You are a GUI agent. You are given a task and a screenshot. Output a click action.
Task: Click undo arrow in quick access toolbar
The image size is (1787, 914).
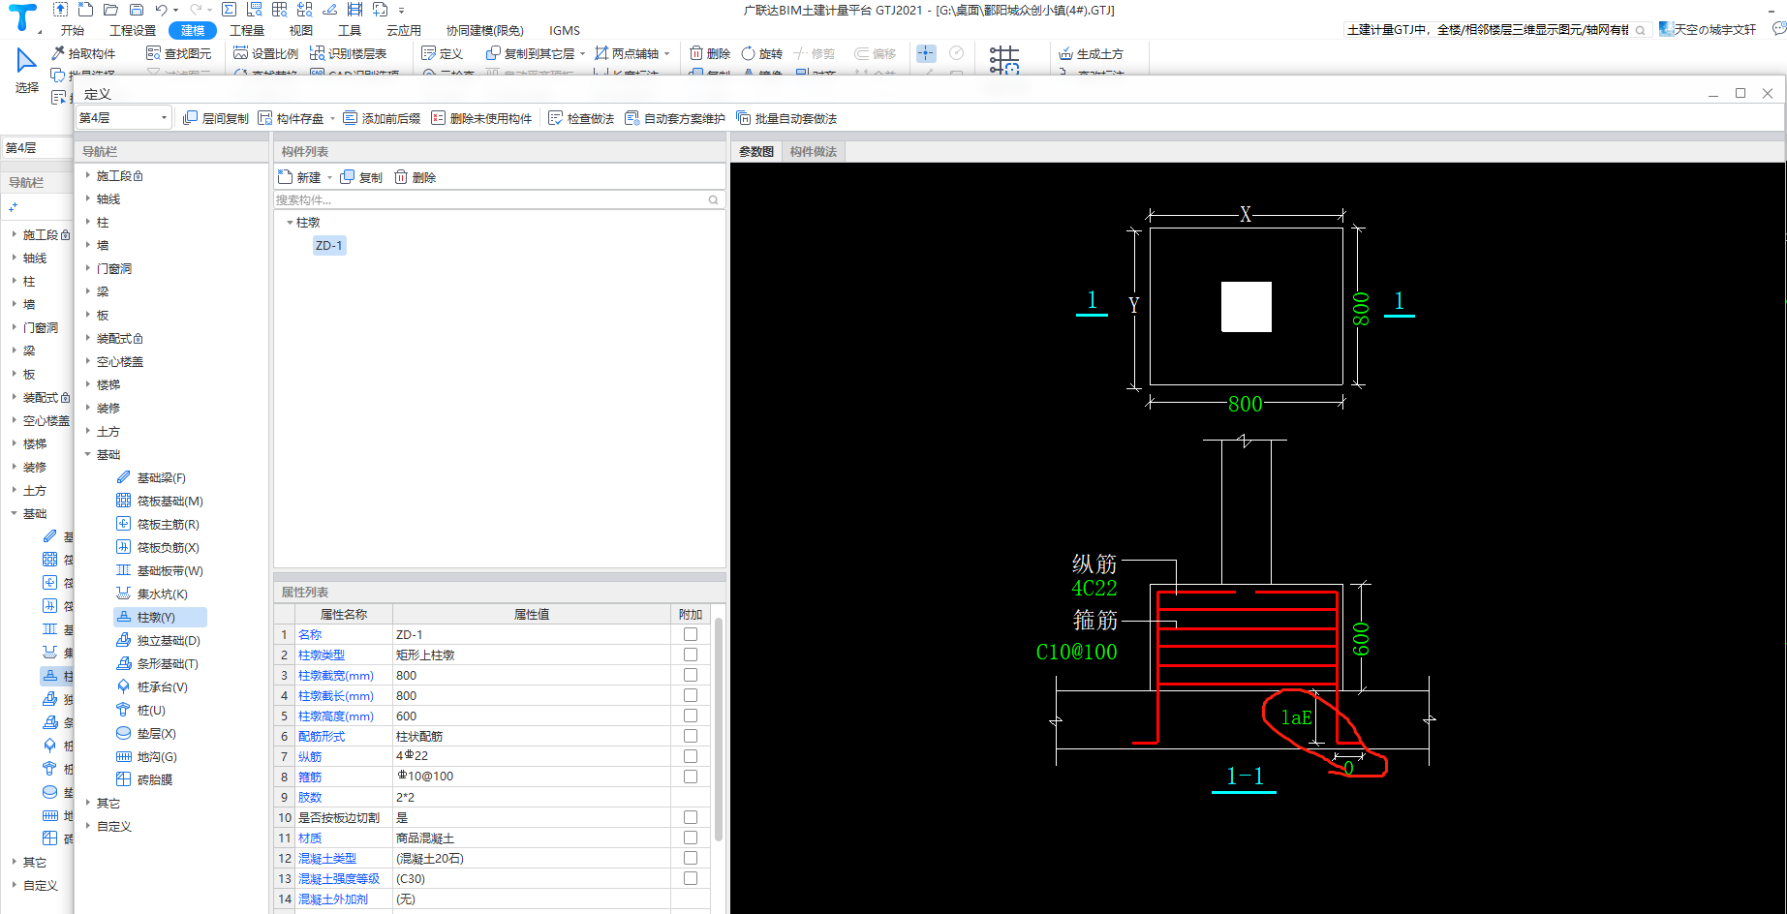coord(162,10)
